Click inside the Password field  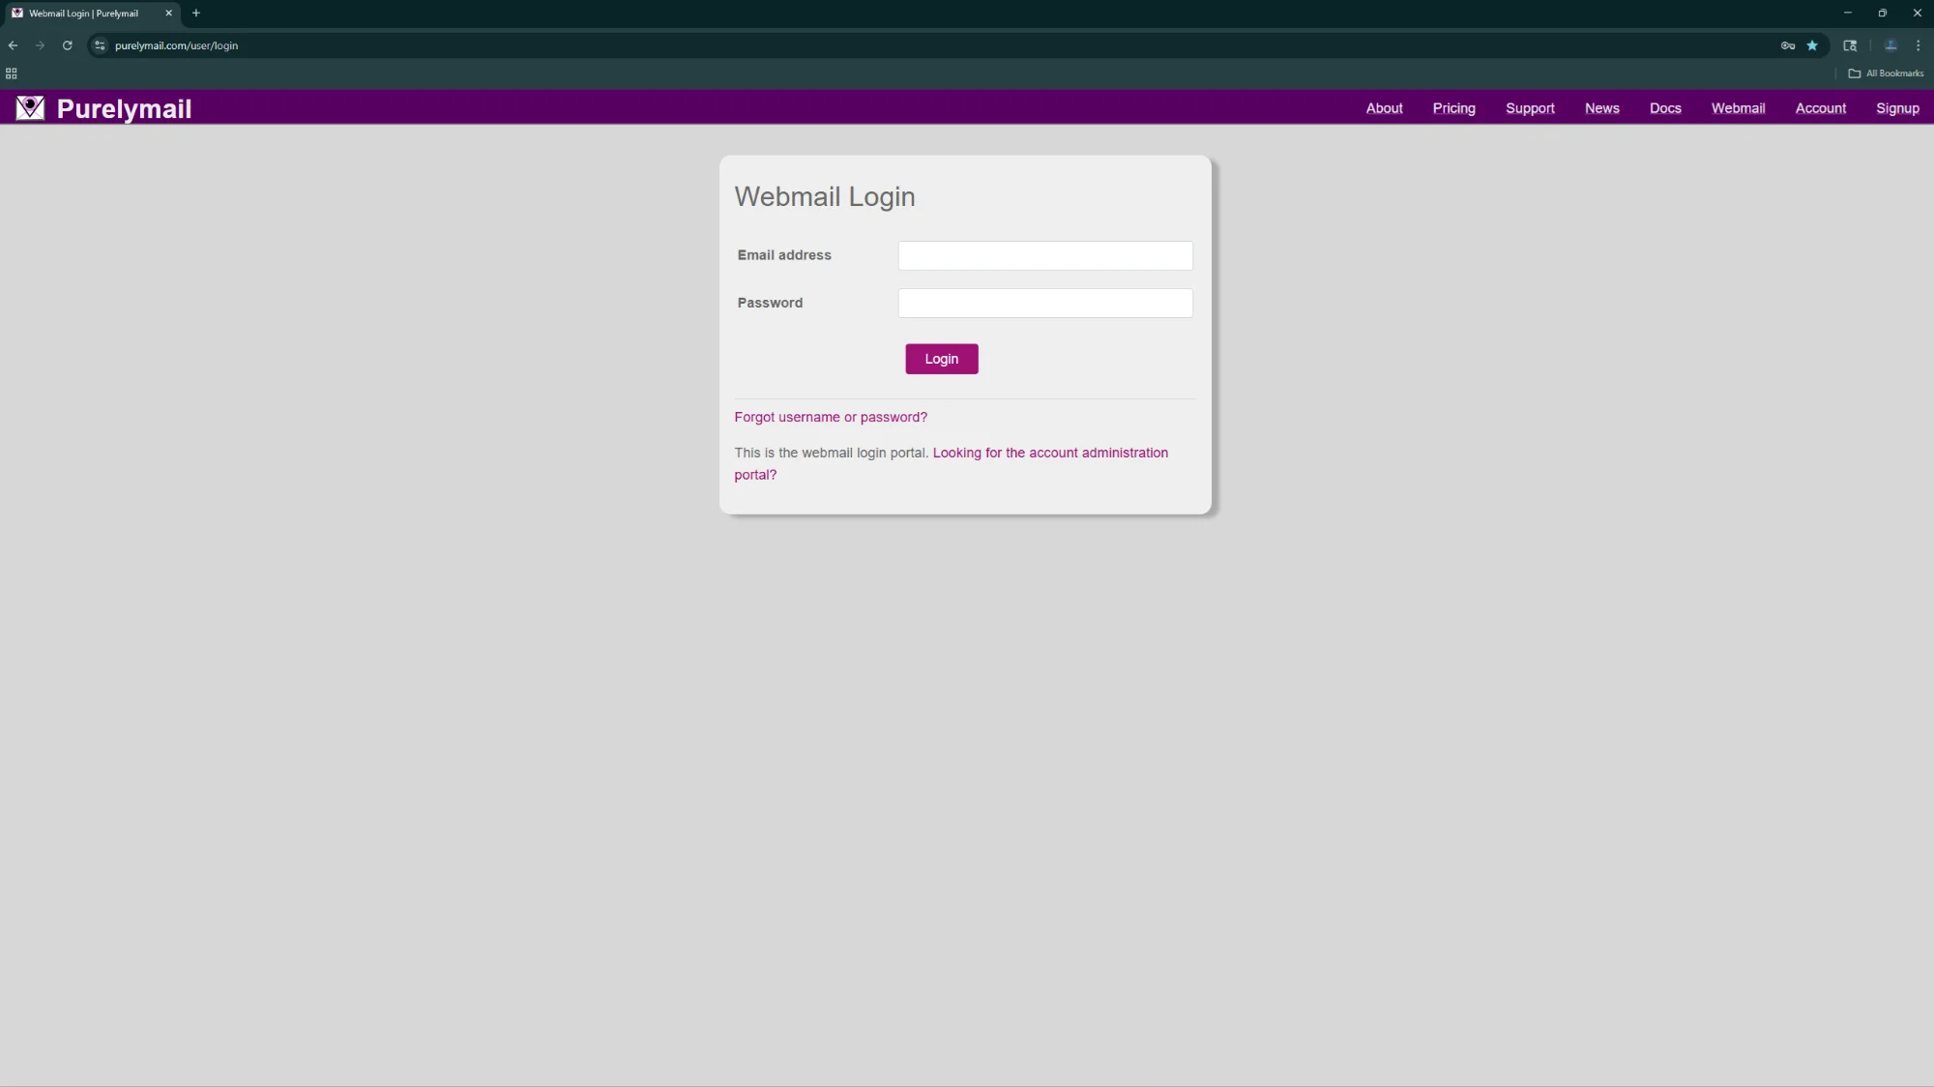[x=1045, y=303]
